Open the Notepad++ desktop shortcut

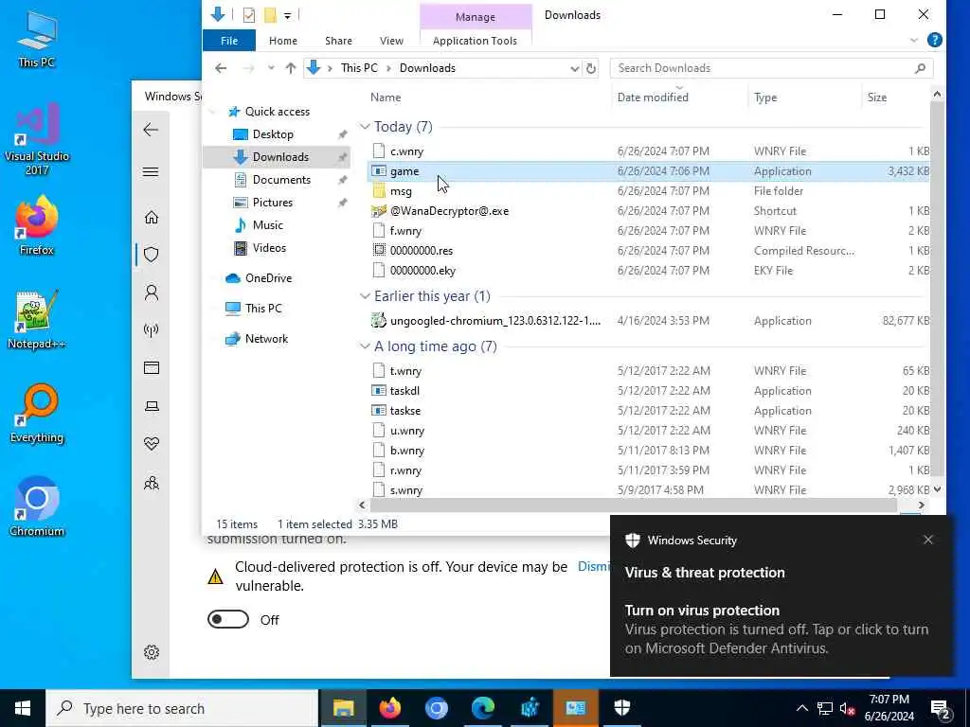tap(37, 320)
